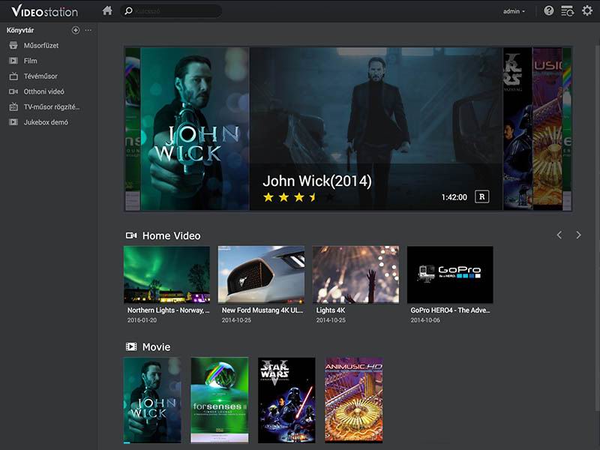The height and width of the screenshot is (450, 600).
Task: Open Otthoni videó library
Action: pyautogui.click(x=43, y=91)
